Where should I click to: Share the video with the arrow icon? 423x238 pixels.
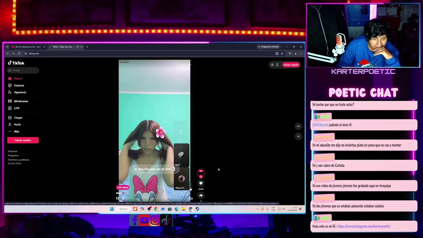(x=201, y=196)
